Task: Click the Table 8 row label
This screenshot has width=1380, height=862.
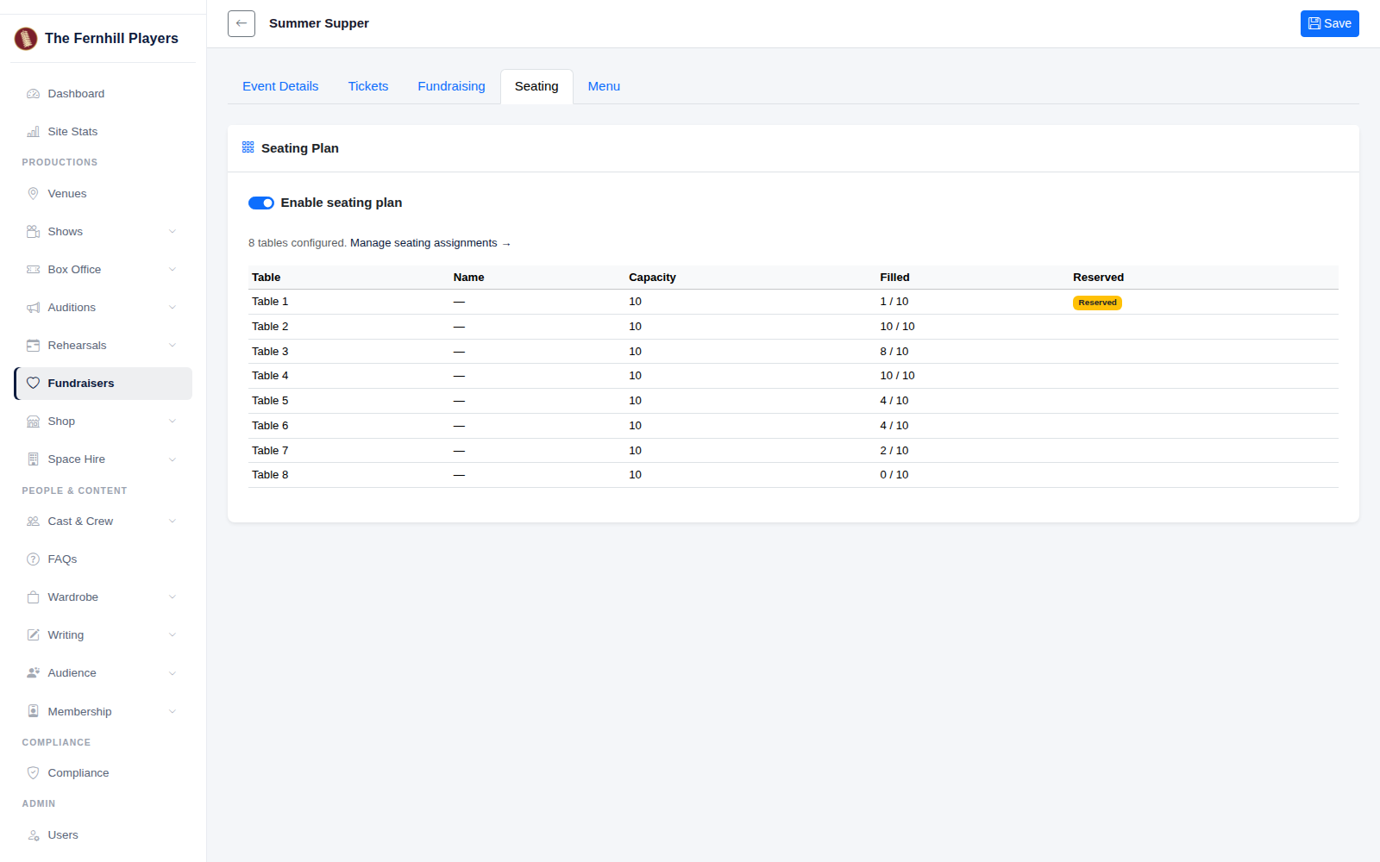Action: [x=270, y=475]
